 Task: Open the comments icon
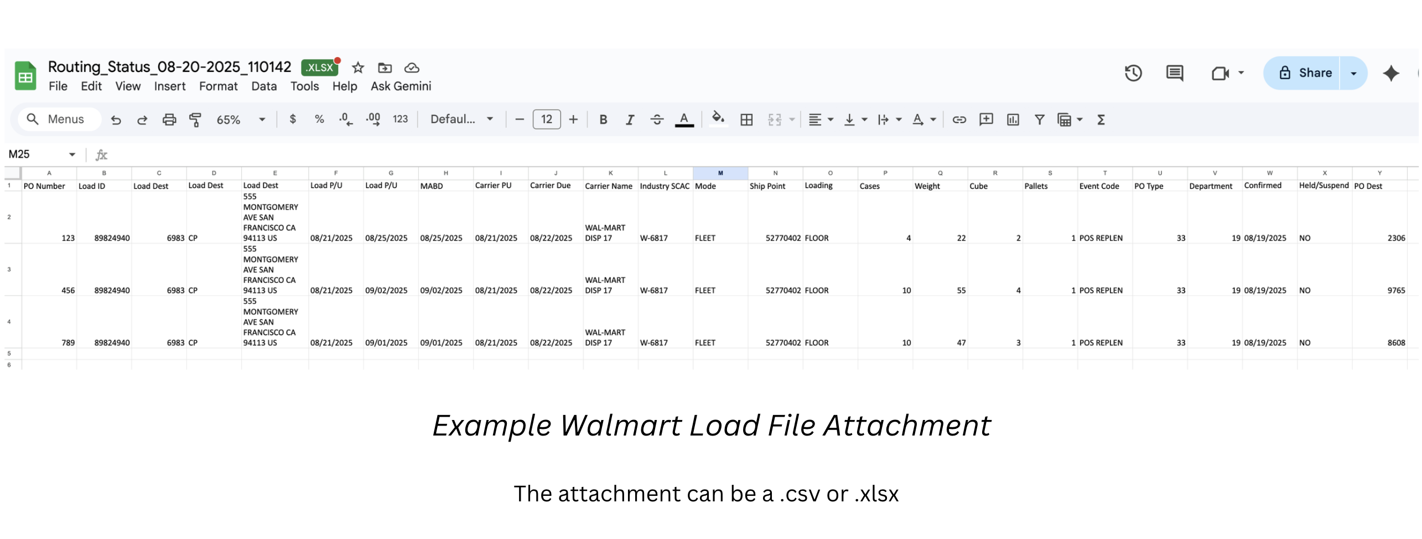(x=1174, y=73)
